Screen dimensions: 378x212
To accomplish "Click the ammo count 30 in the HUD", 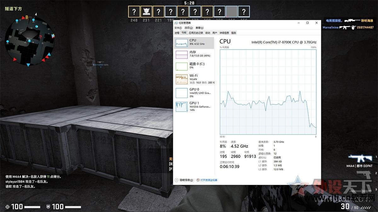I will (345, 206).
